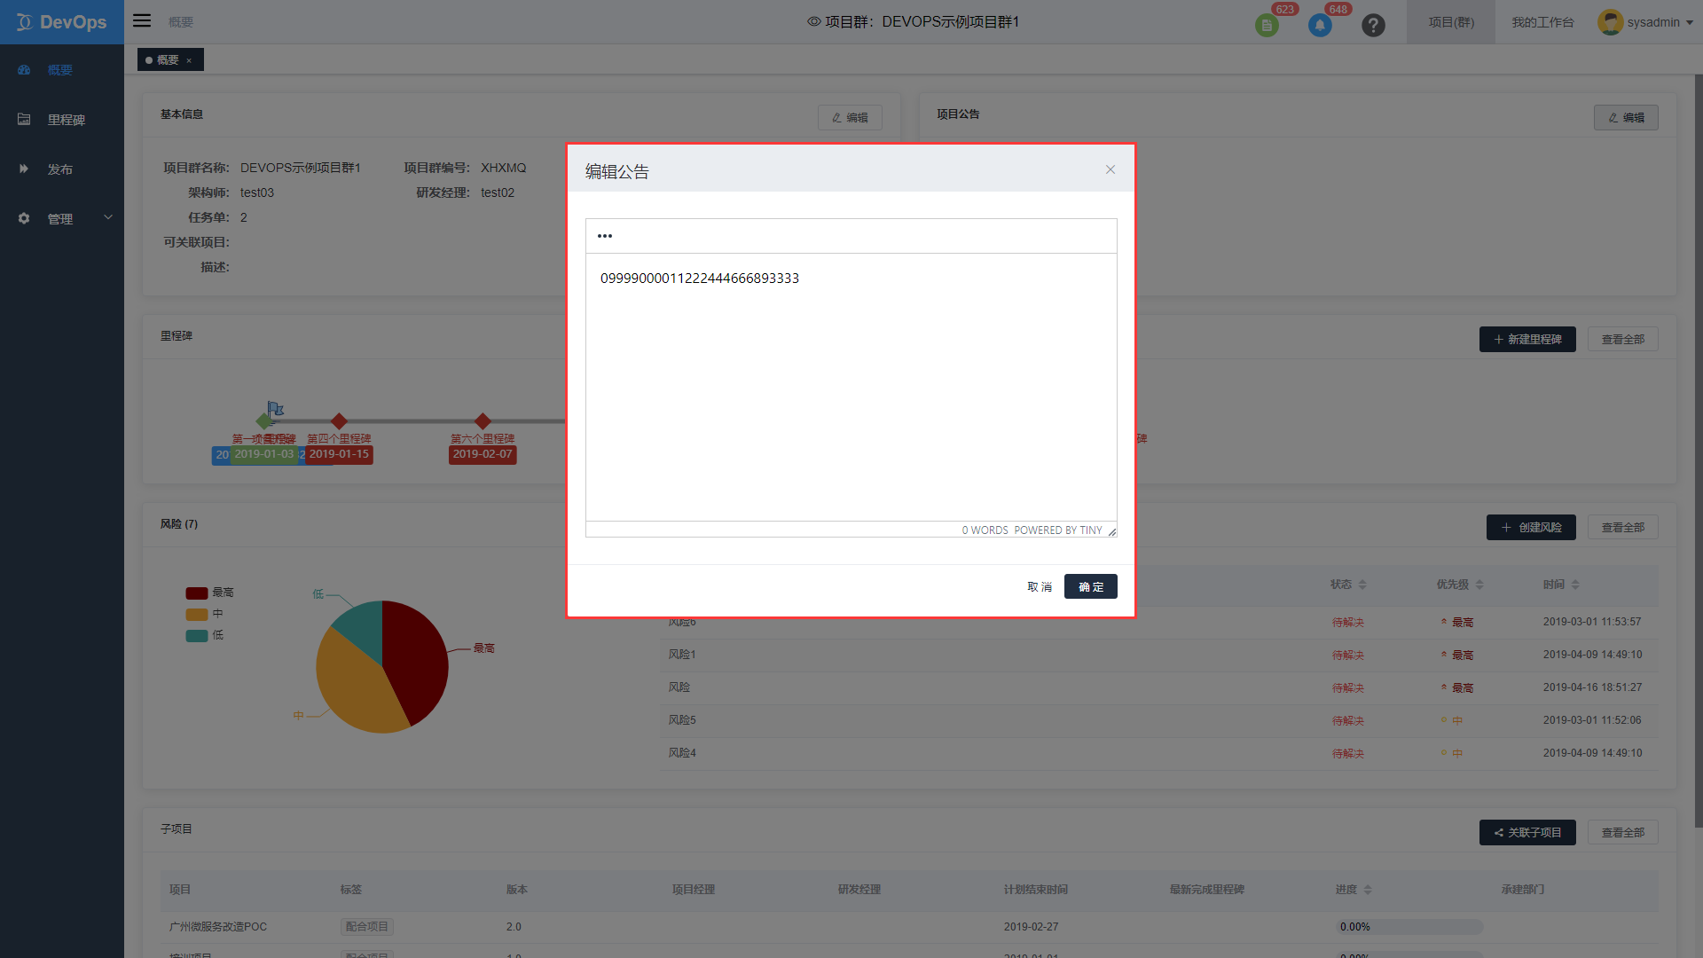Open 概要 in the left sidebar
The width and height of the screenshot is (1703, 958).
click(x=60, y=70)
